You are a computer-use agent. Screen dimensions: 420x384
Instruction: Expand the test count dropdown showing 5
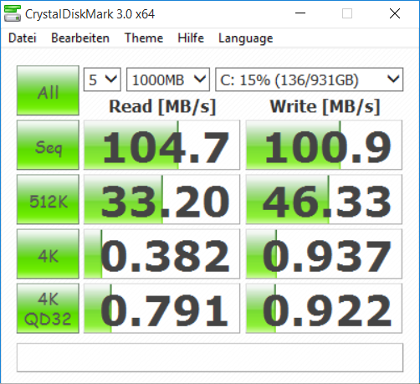(x=102, y=79)
